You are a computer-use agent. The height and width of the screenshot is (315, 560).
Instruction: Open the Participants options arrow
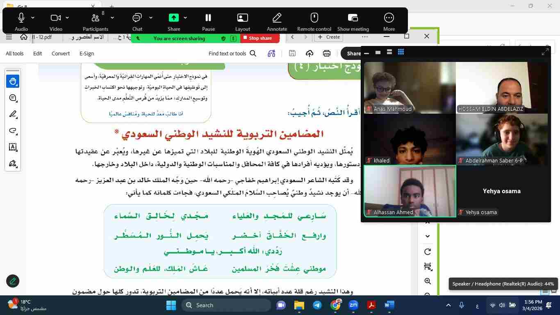pos(112,18)
